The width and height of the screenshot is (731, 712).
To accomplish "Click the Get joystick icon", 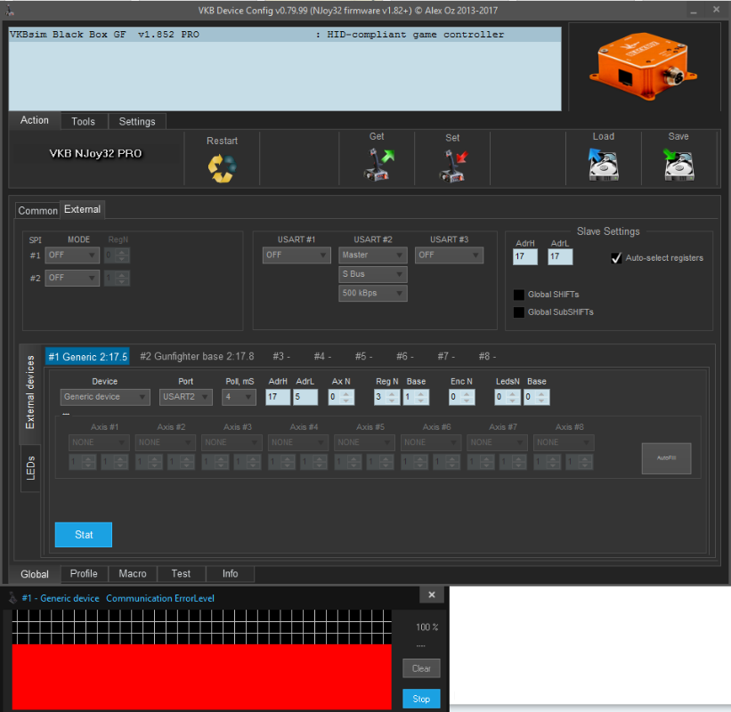I will point(377,165).
